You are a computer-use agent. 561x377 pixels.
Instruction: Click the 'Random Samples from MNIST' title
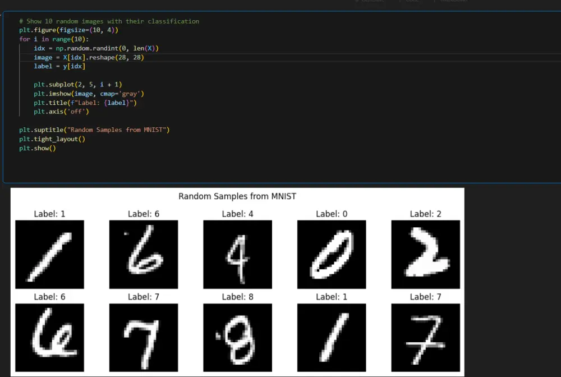[237, 196]
